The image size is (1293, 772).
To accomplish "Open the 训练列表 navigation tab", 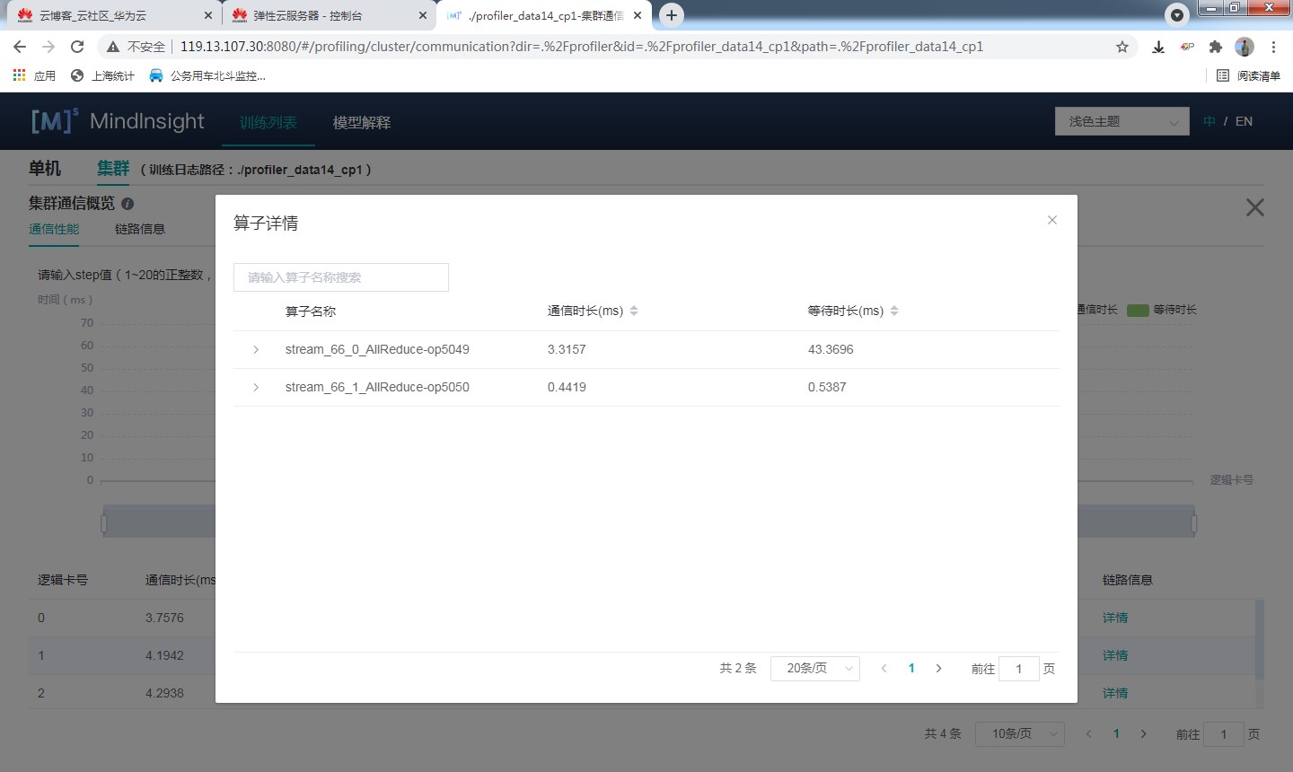I will 268,122.
